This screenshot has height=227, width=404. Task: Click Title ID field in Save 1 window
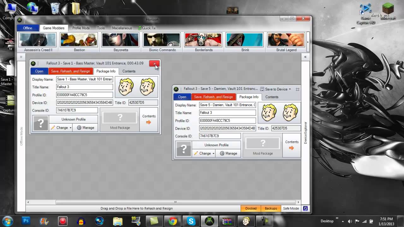point(143,103)
